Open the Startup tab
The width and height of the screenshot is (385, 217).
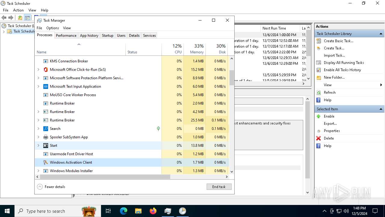click(107, 36)
